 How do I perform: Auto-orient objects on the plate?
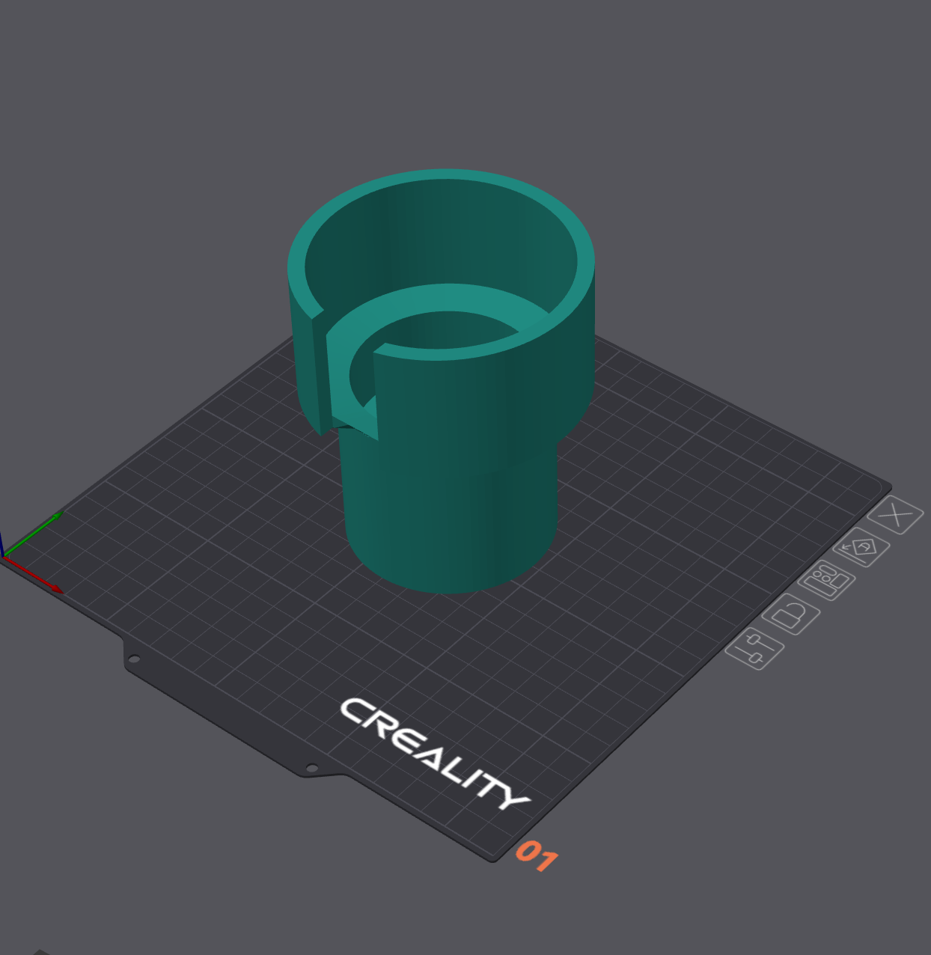pyautogui.click(x=861, y=547)
